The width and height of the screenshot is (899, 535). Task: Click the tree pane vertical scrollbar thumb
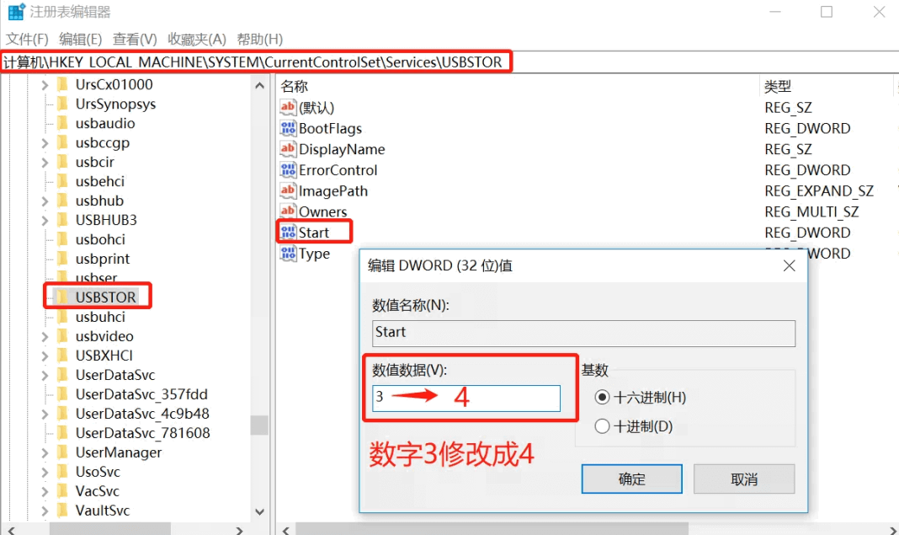(259, 425)
